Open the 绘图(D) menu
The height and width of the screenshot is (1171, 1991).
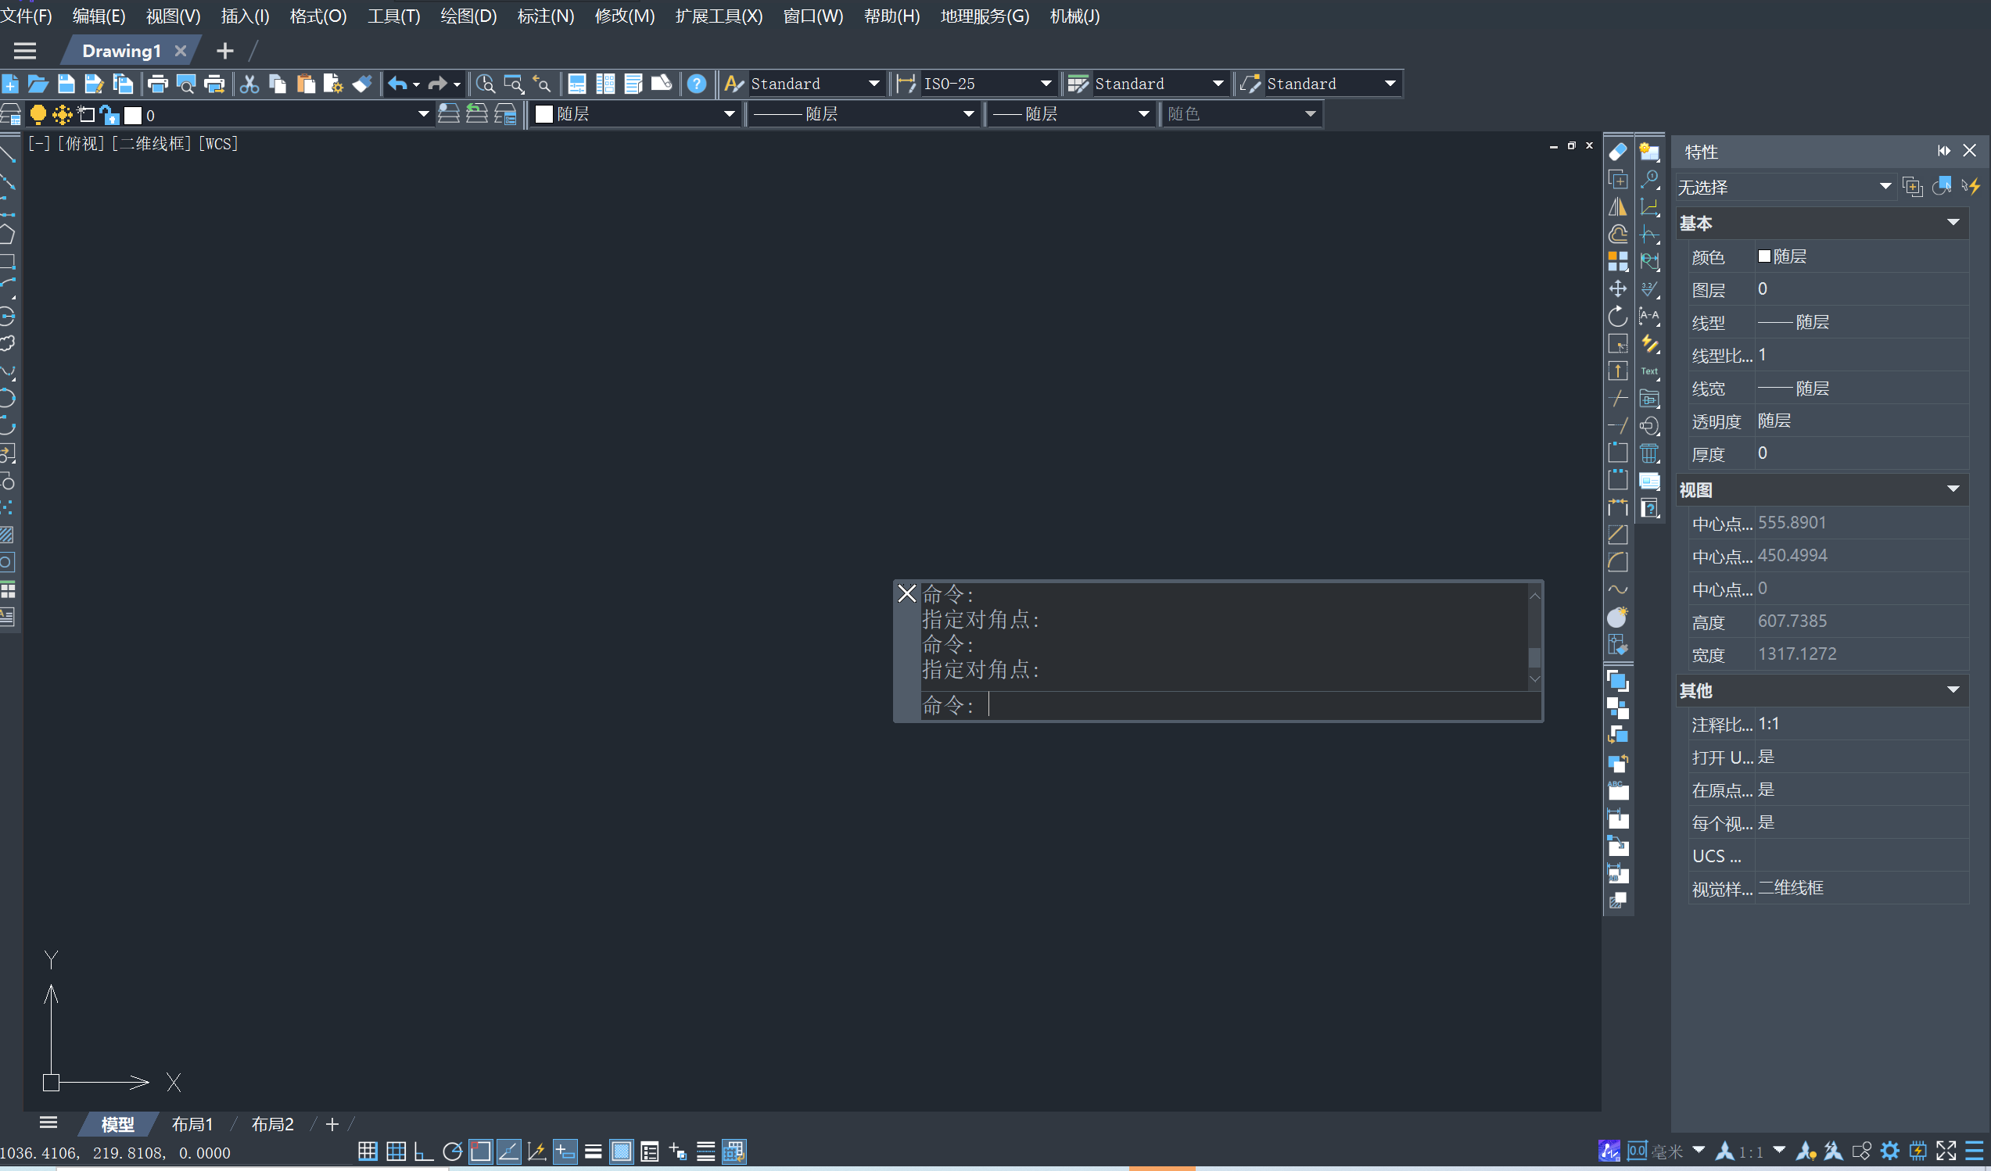[468, 16]
